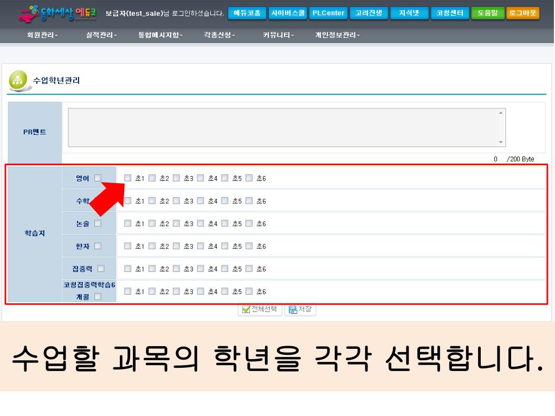The height and width of the screenshot is (416, 555).
Task: Check 초3 in the 영어 row
Action: [176, 178]
